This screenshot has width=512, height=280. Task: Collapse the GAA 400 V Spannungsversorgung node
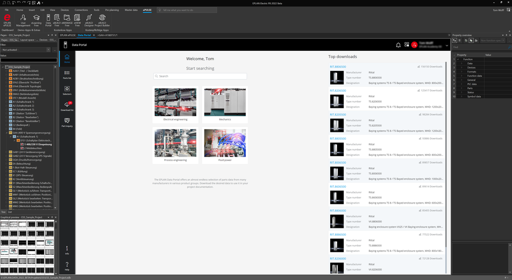pyautogui.click(x=7, y=133)
